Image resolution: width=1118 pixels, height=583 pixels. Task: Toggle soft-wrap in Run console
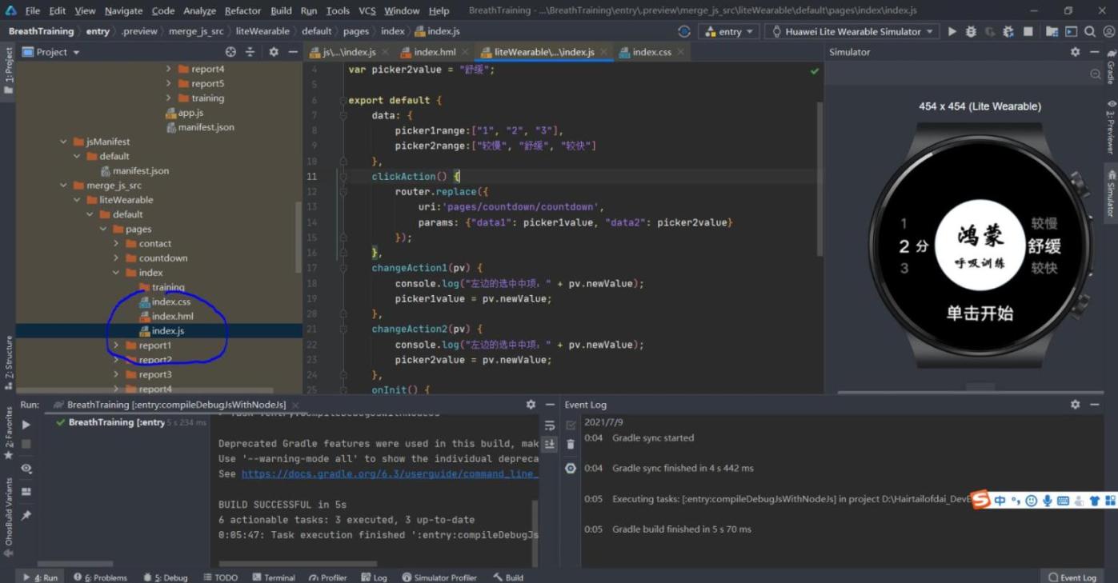coord(550,425)
